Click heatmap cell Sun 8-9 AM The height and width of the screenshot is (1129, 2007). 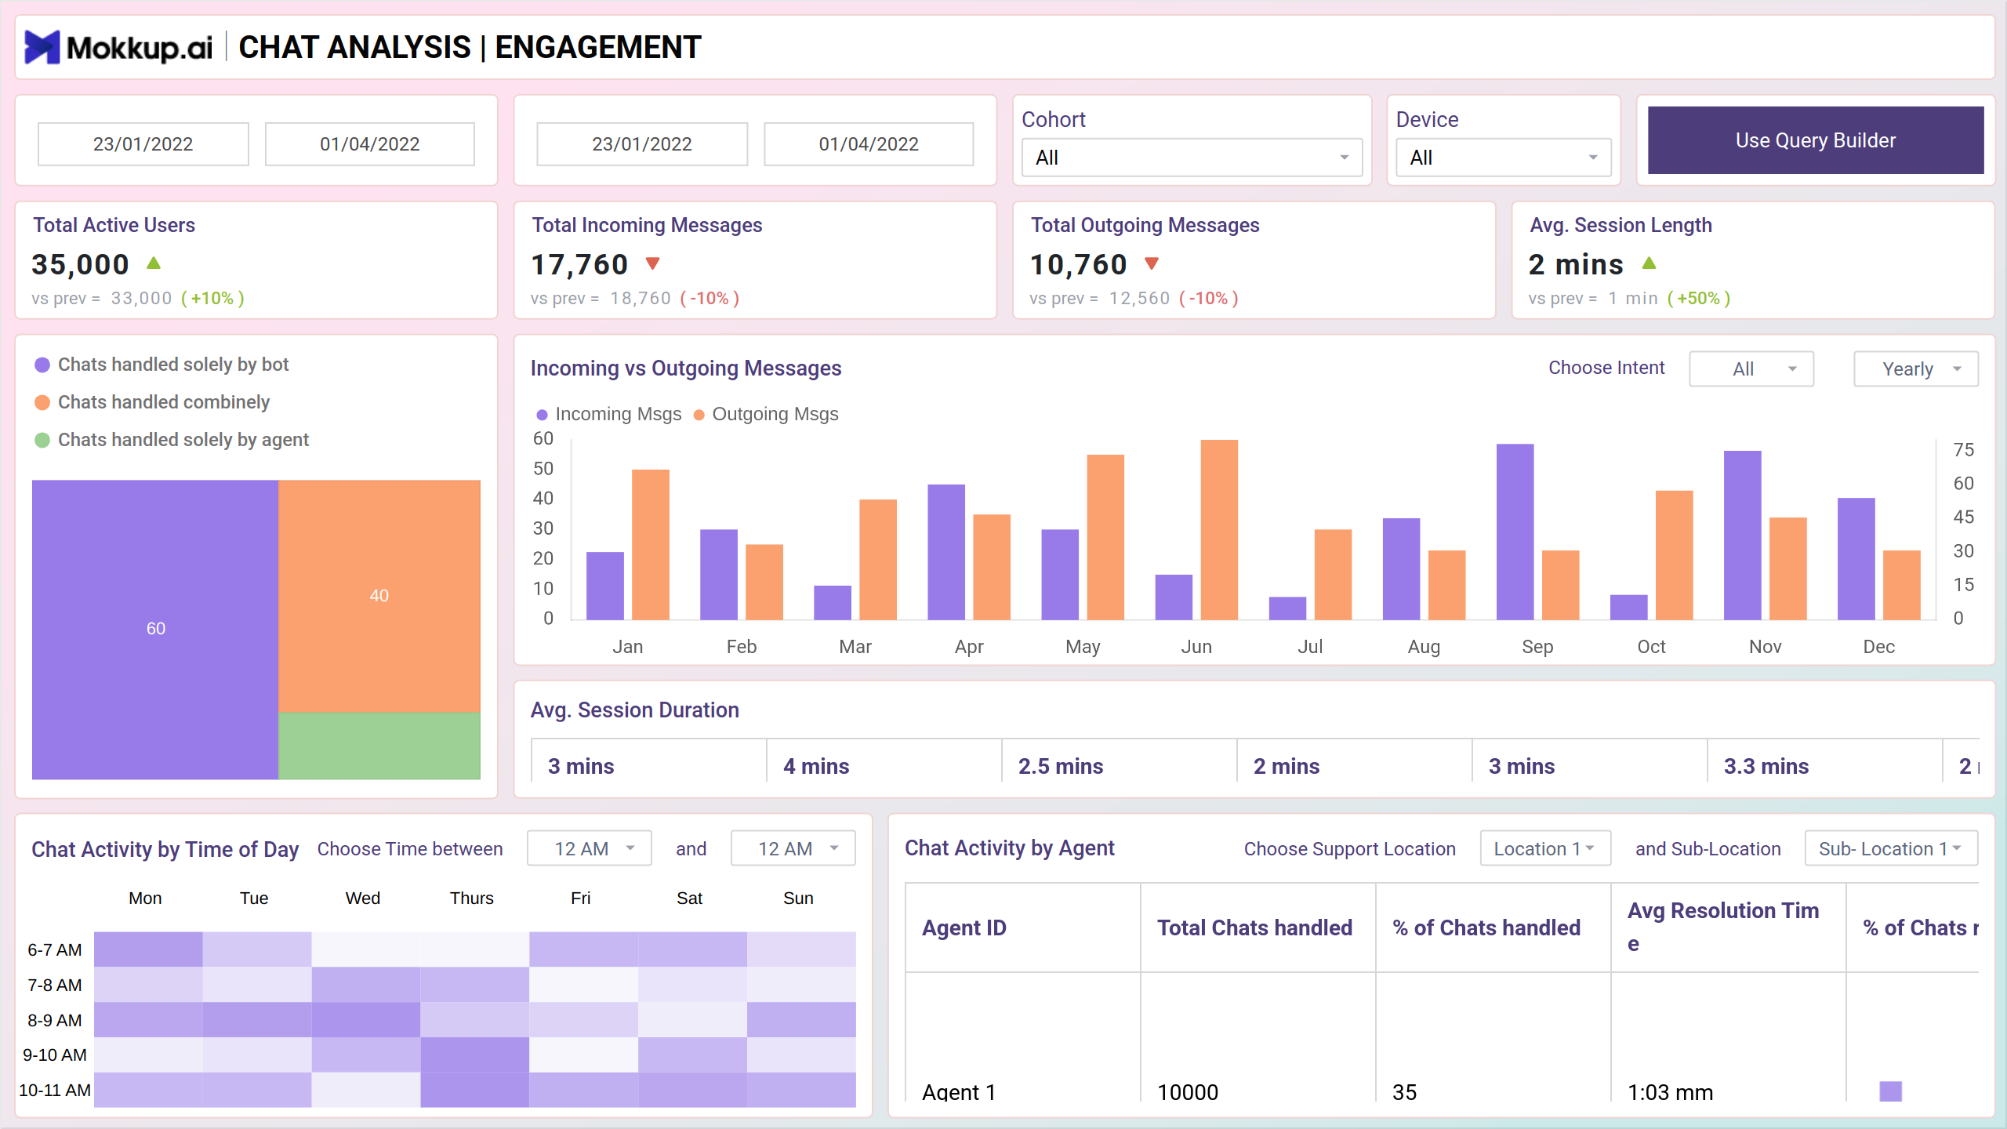pyautogui.click(x=801, y=1019)
